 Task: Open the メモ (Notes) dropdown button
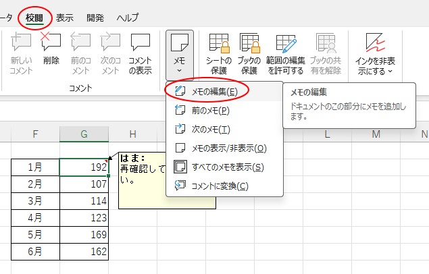coord(180,55)
